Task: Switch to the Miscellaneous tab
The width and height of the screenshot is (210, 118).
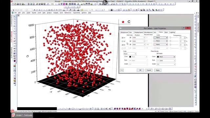Action: pos(148,32)
